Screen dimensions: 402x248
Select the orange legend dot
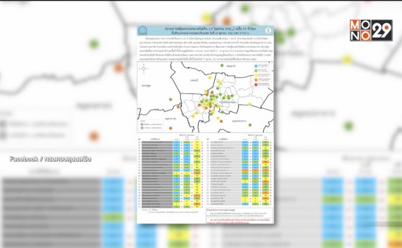click(256, 80)
